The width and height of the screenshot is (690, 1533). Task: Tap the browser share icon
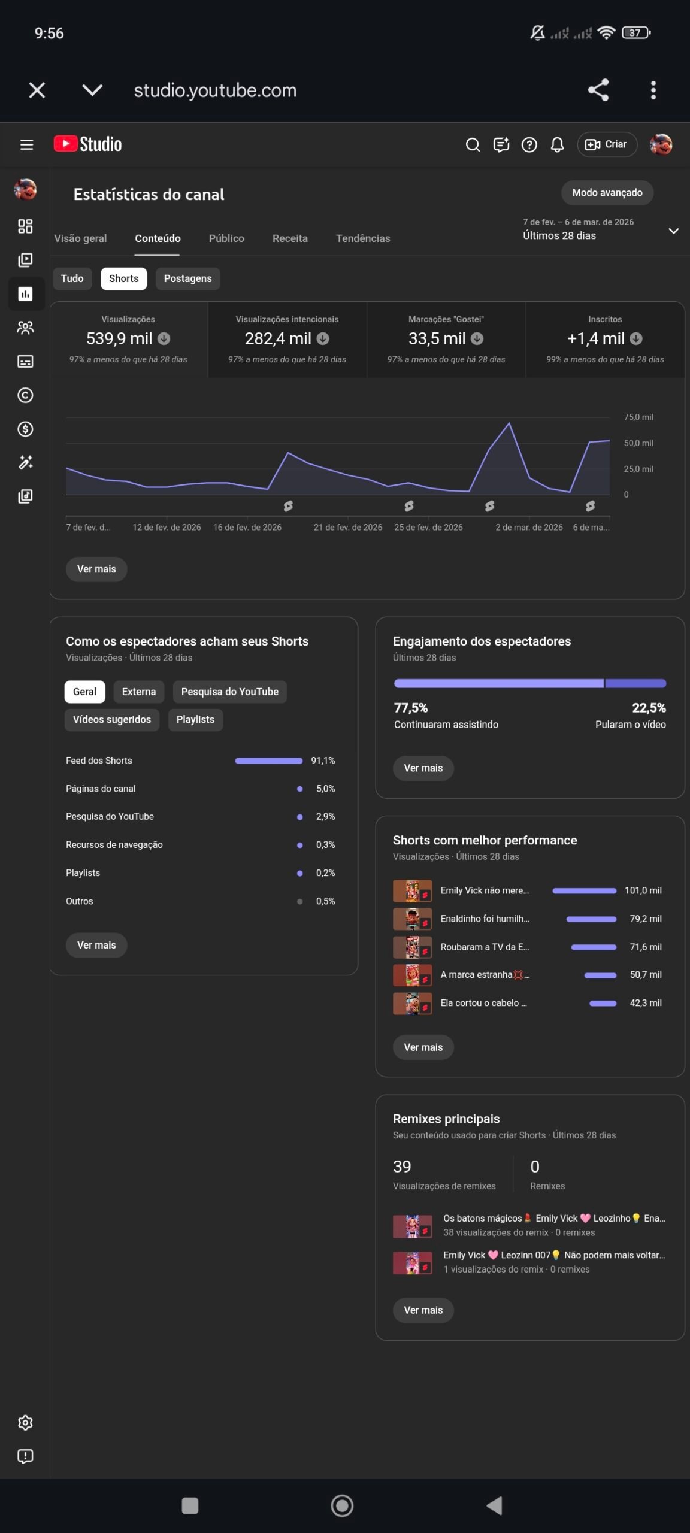coord(598,90)
